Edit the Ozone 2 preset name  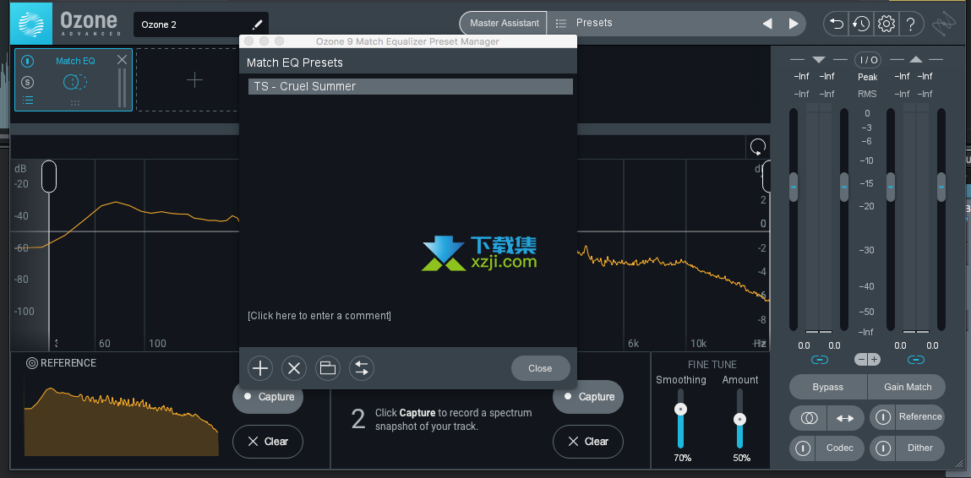coord(257,24)
